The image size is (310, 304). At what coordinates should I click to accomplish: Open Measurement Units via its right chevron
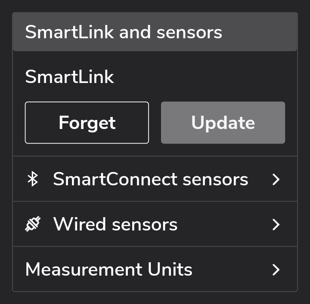point(276,270)
